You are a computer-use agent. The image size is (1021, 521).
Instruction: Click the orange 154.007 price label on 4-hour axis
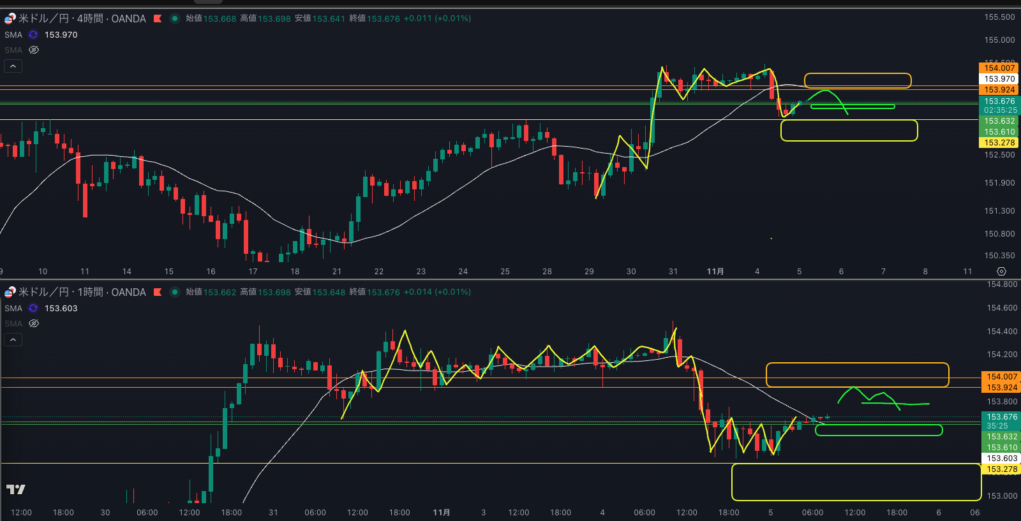pos(999,68)
